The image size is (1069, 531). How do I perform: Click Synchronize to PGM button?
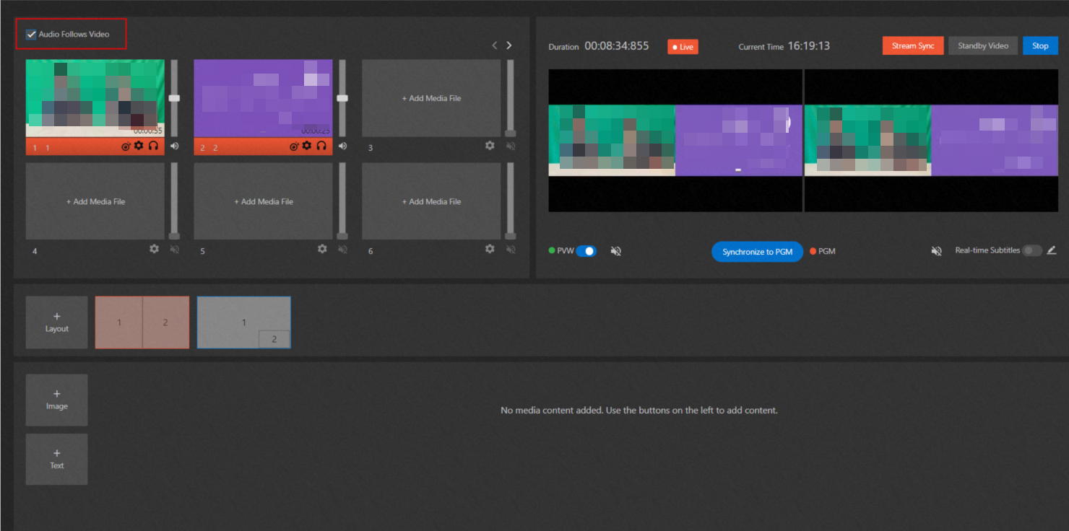[x=757, y=252]
